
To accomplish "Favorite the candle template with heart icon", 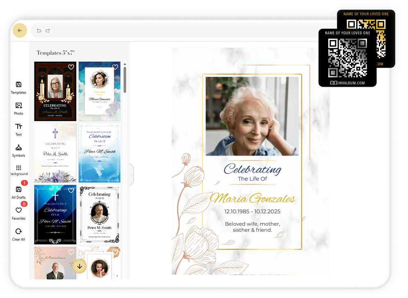I will pyautogui.click(x=71, y=67).
